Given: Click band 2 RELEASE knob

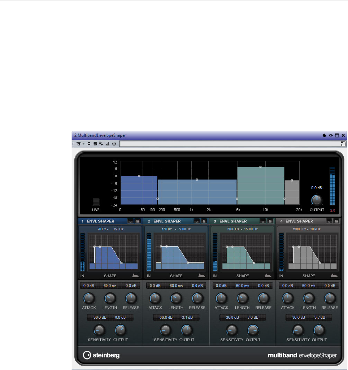Looking at the screenshot, I should [197, 298].
